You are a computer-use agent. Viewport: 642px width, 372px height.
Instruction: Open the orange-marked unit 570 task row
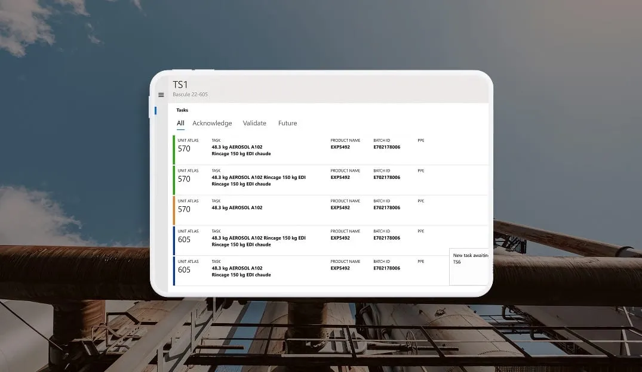(331, 210)
